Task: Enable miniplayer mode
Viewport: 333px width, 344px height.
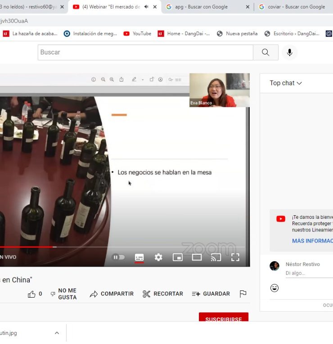Action: point(178,257)
